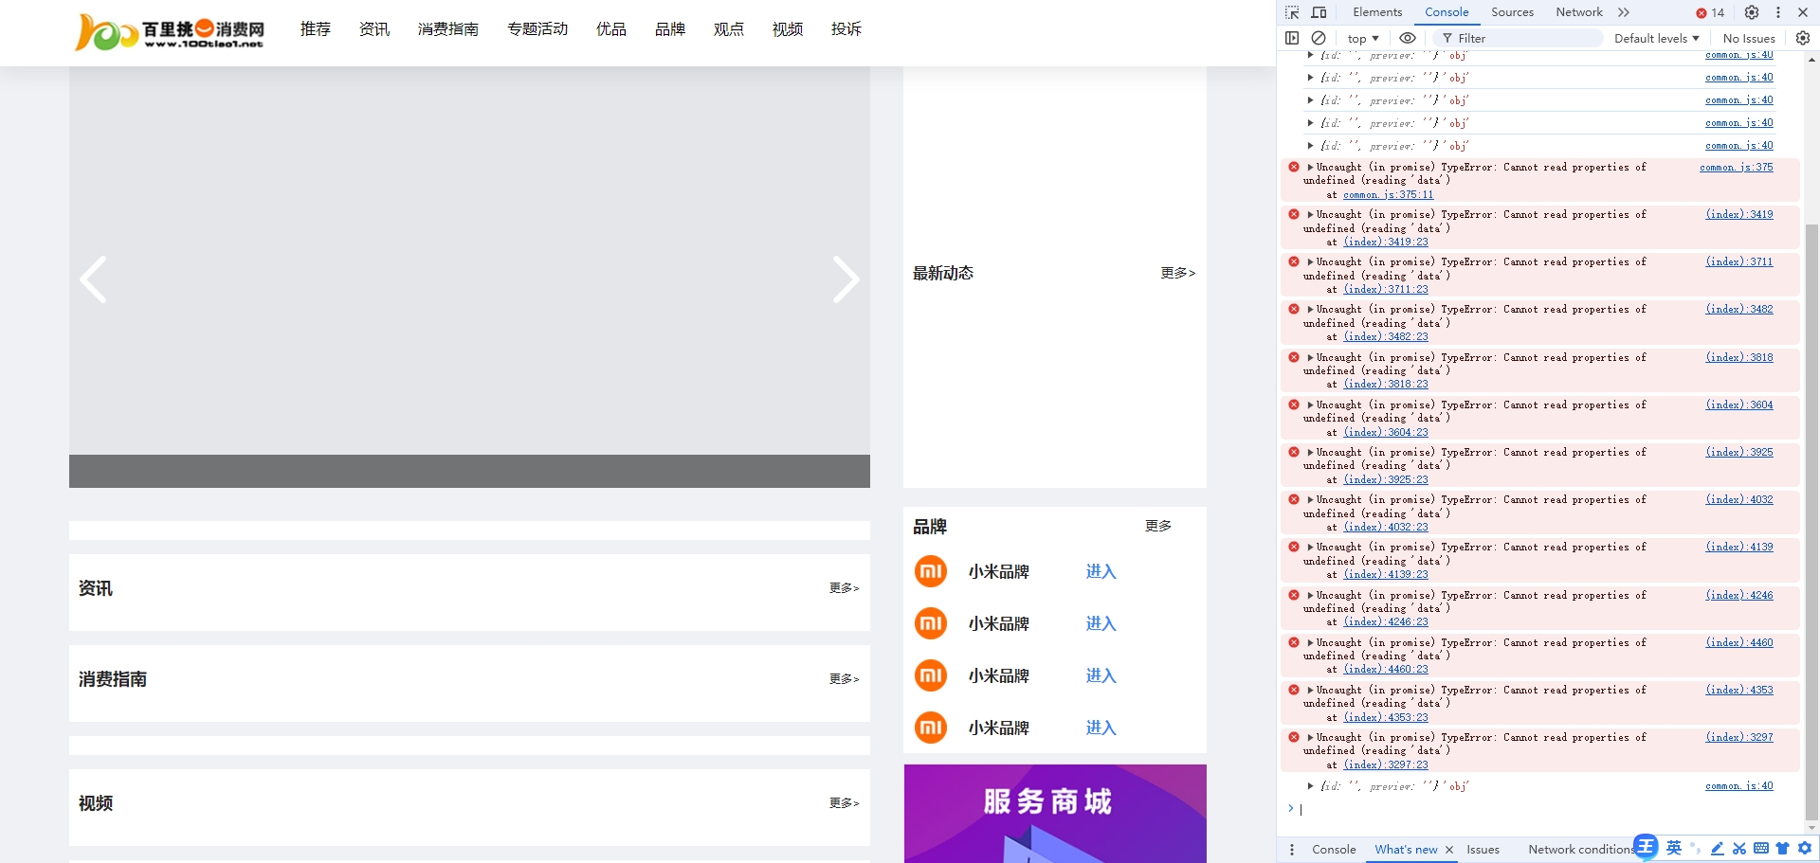Image resolution: width=1820 pixels, height=863 pixels.
Task: Click the input method scissors icon
Action: point(1739,849)
